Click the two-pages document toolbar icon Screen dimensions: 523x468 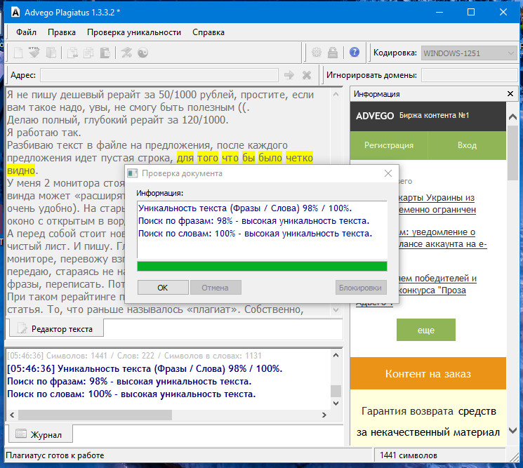tap(51, 53)
